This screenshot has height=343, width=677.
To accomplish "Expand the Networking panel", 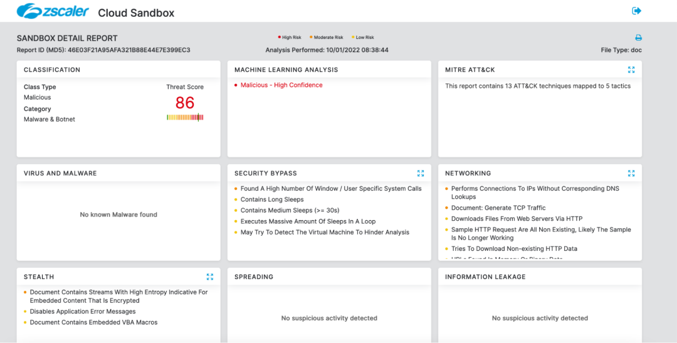I will click(631, 173).
